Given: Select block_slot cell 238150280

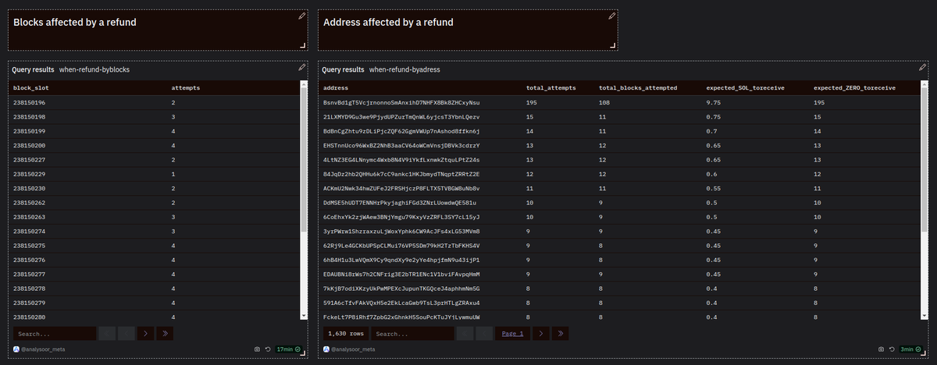Looking at the screenshot, I should pos(30,317).
